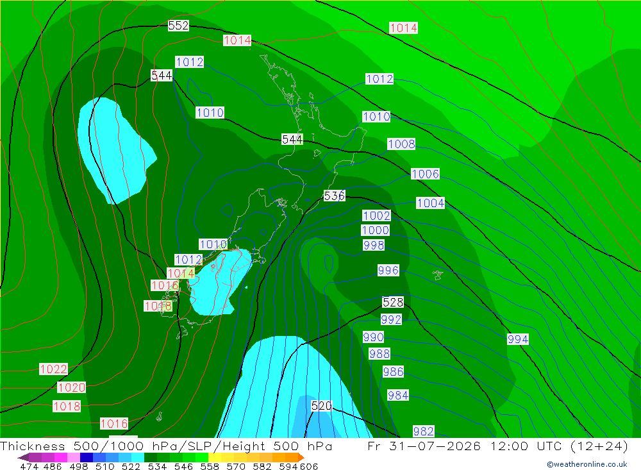Click the red 1020 pressure label
Screen dimensions: 641x470
[72, 387]
